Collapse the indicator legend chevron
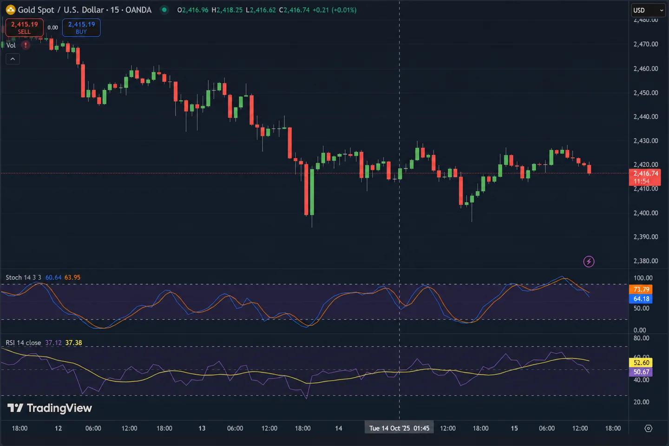 point(13,59)
